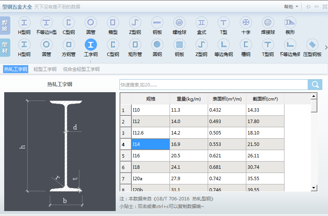Click the table scrollbar down arrow

tap(314, 187)
